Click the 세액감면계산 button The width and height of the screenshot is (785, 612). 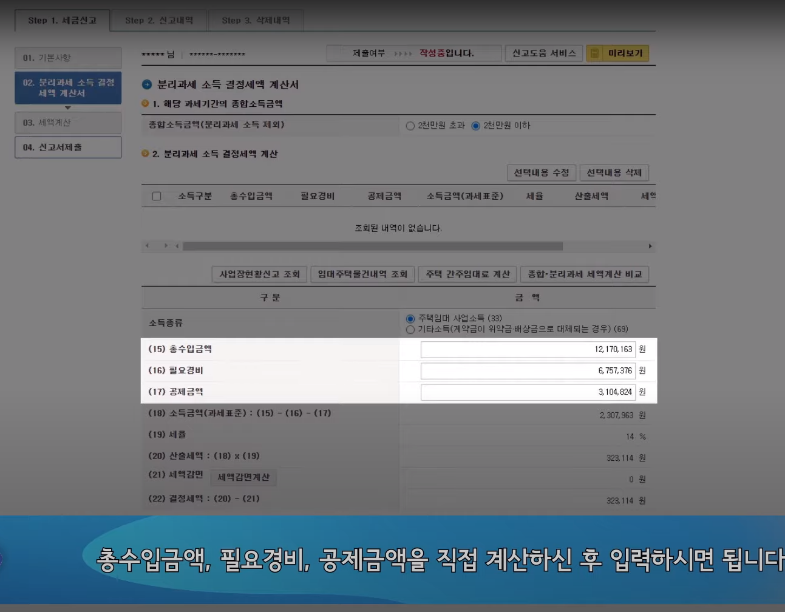pos(243,478)
